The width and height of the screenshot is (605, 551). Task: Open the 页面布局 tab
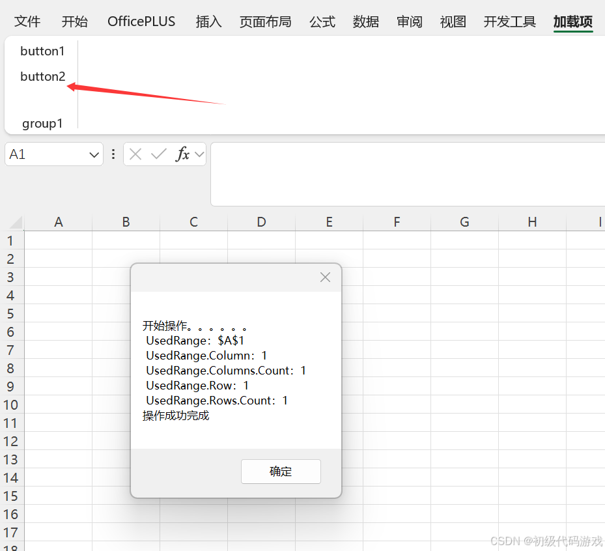[x=266, y=21]
